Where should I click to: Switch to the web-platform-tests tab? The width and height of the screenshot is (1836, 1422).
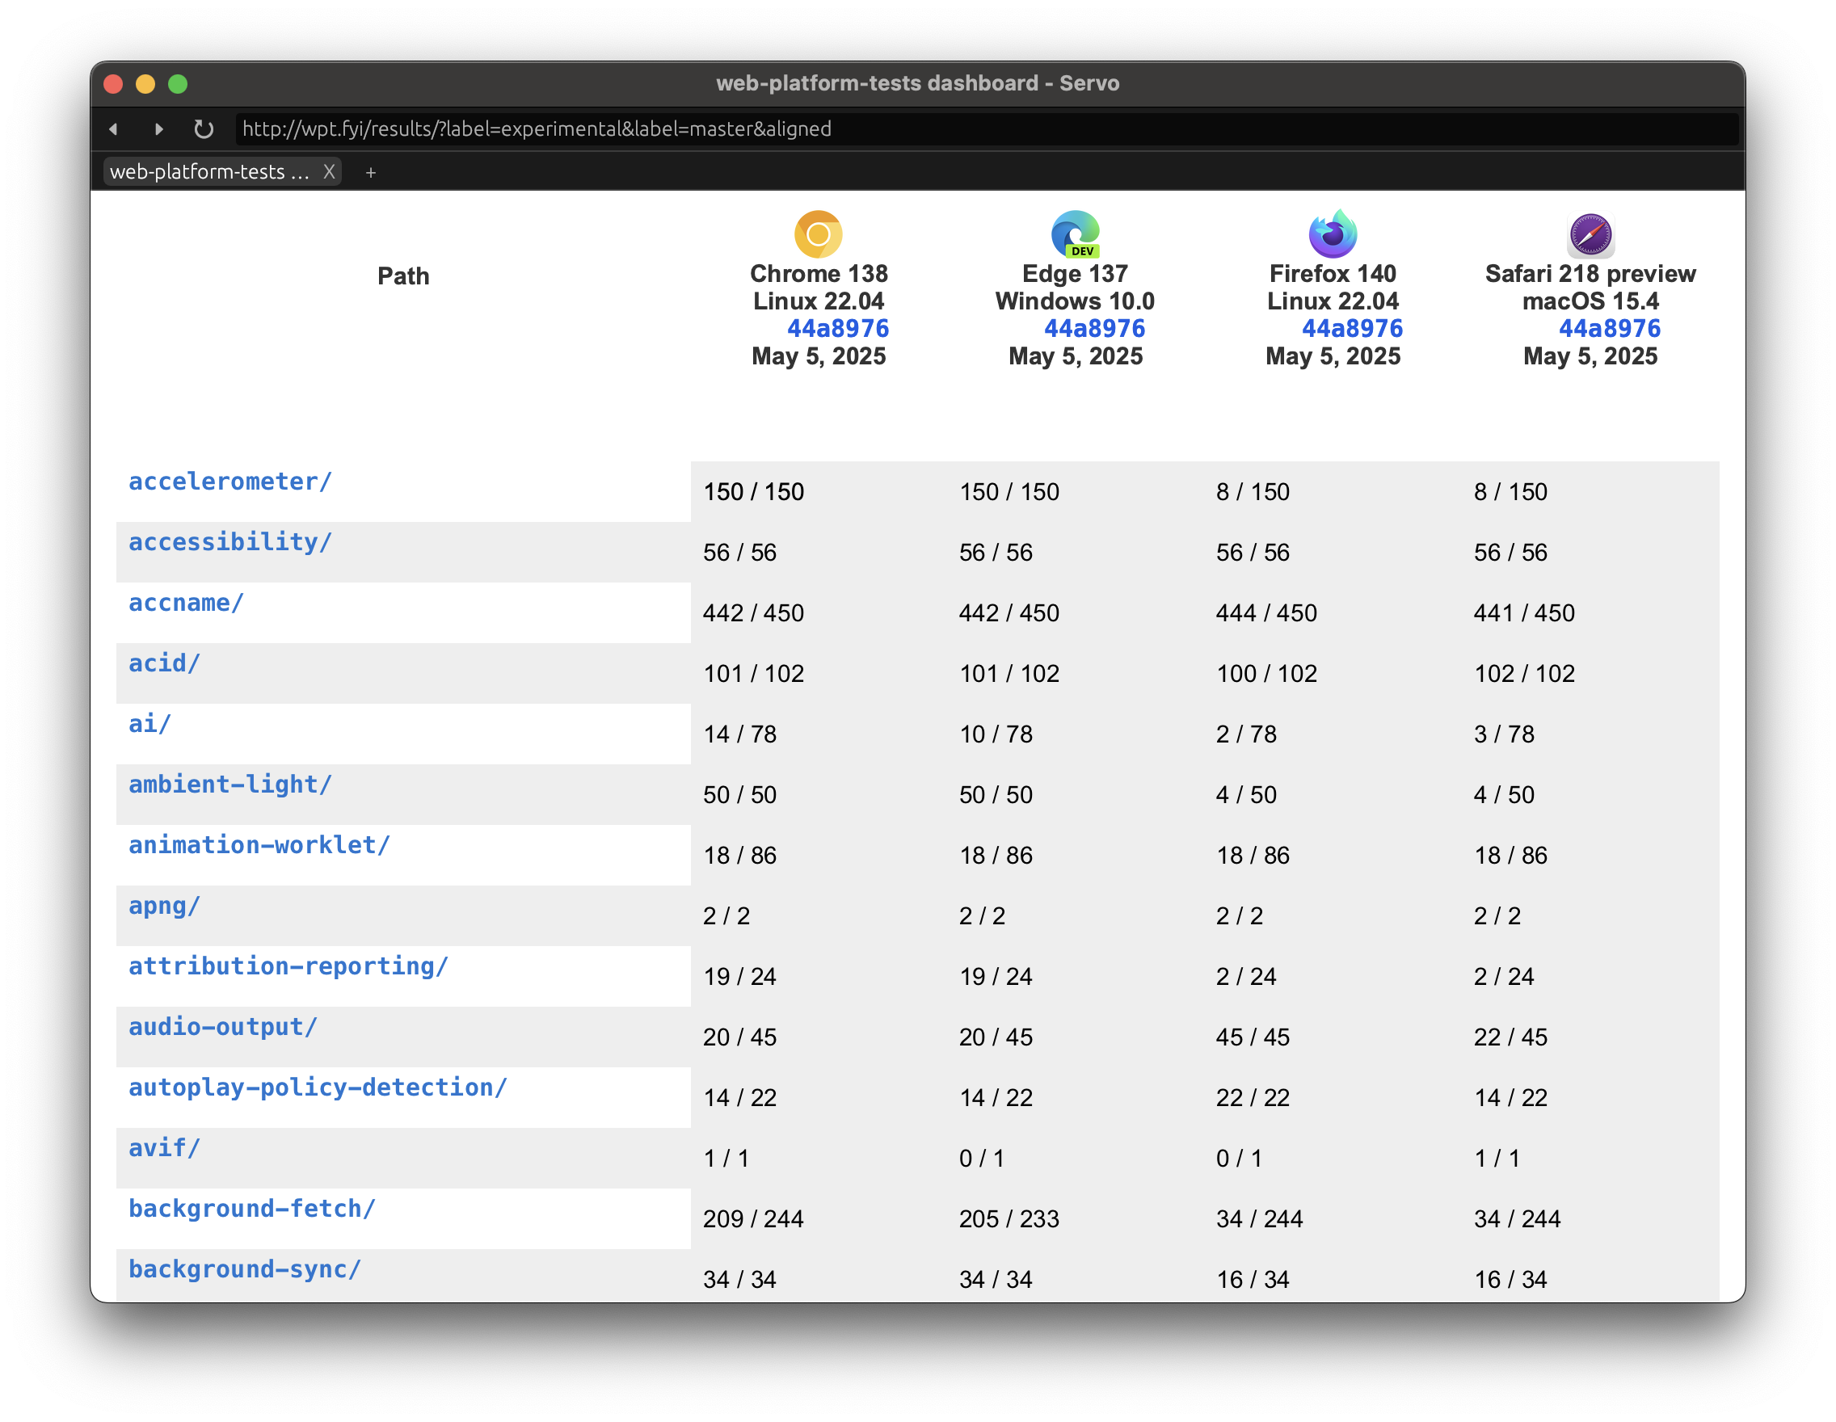click(202, 172)
